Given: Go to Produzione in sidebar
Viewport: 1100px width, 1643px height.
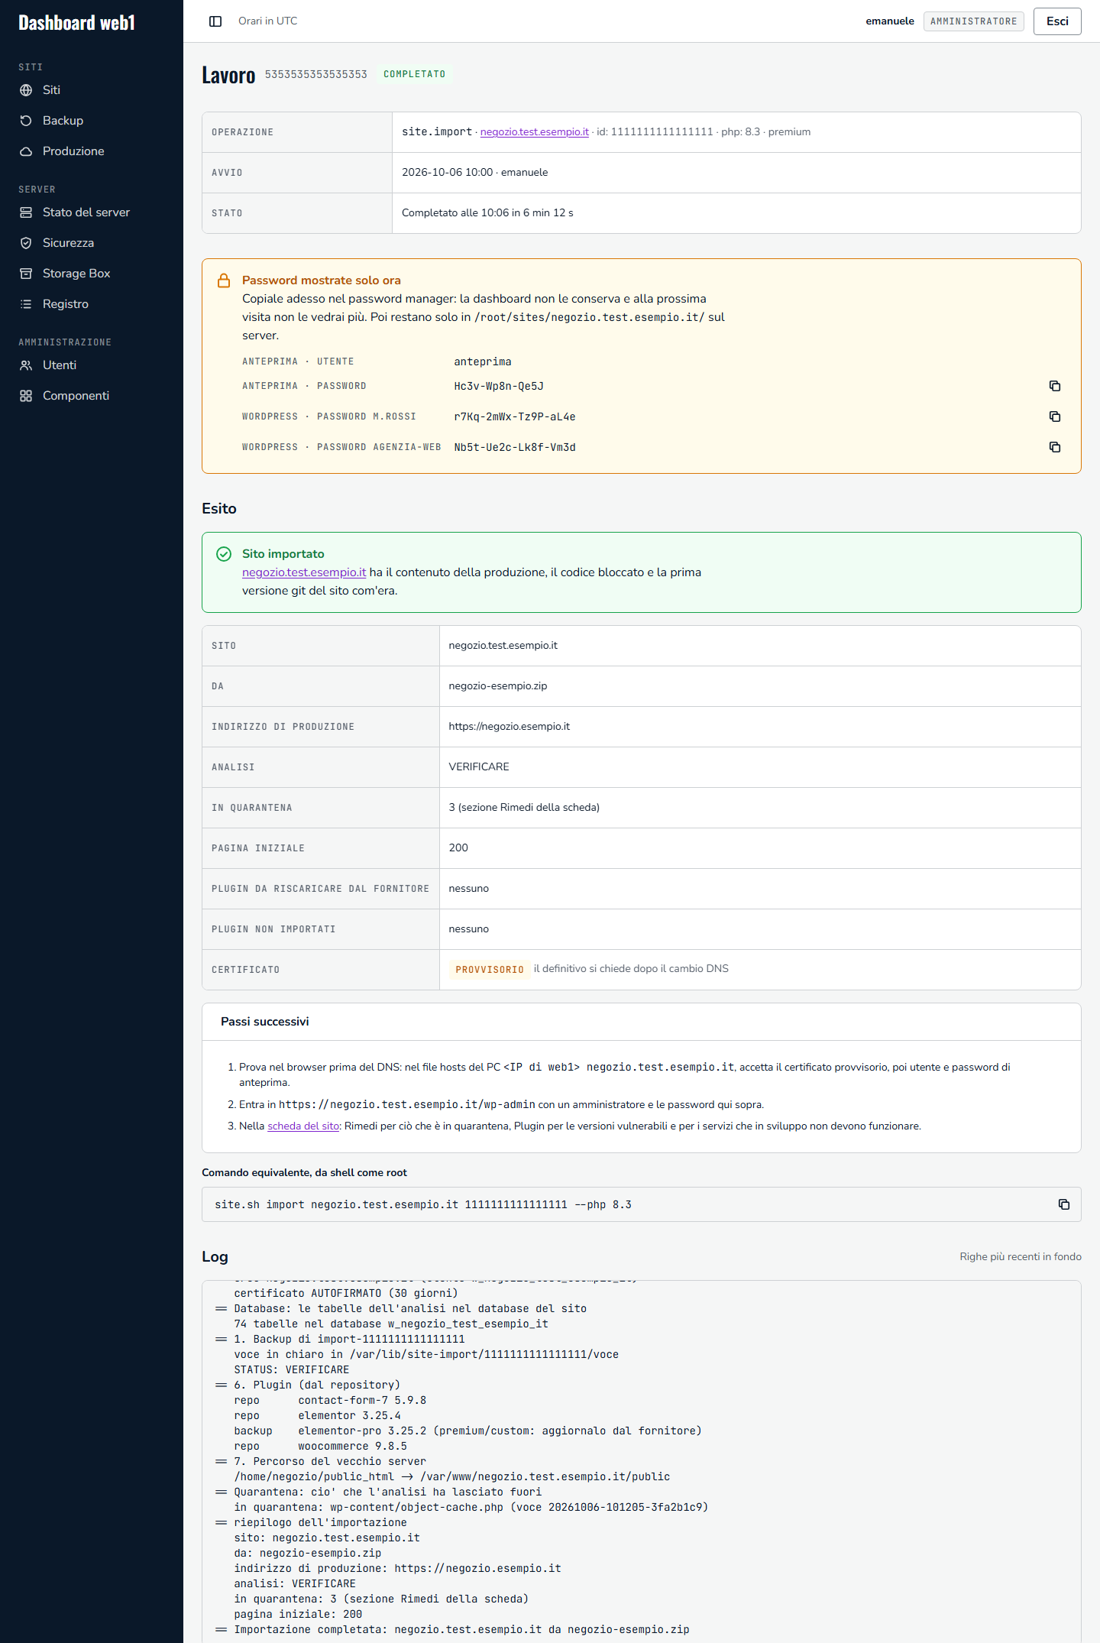Looking at the screenshot, I should (92, 151).
